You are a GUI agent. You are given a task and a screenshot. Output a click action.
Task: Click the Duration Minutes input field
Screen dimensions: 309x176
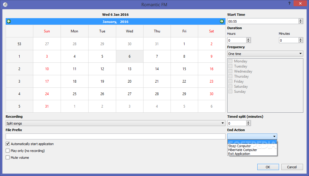289,40
